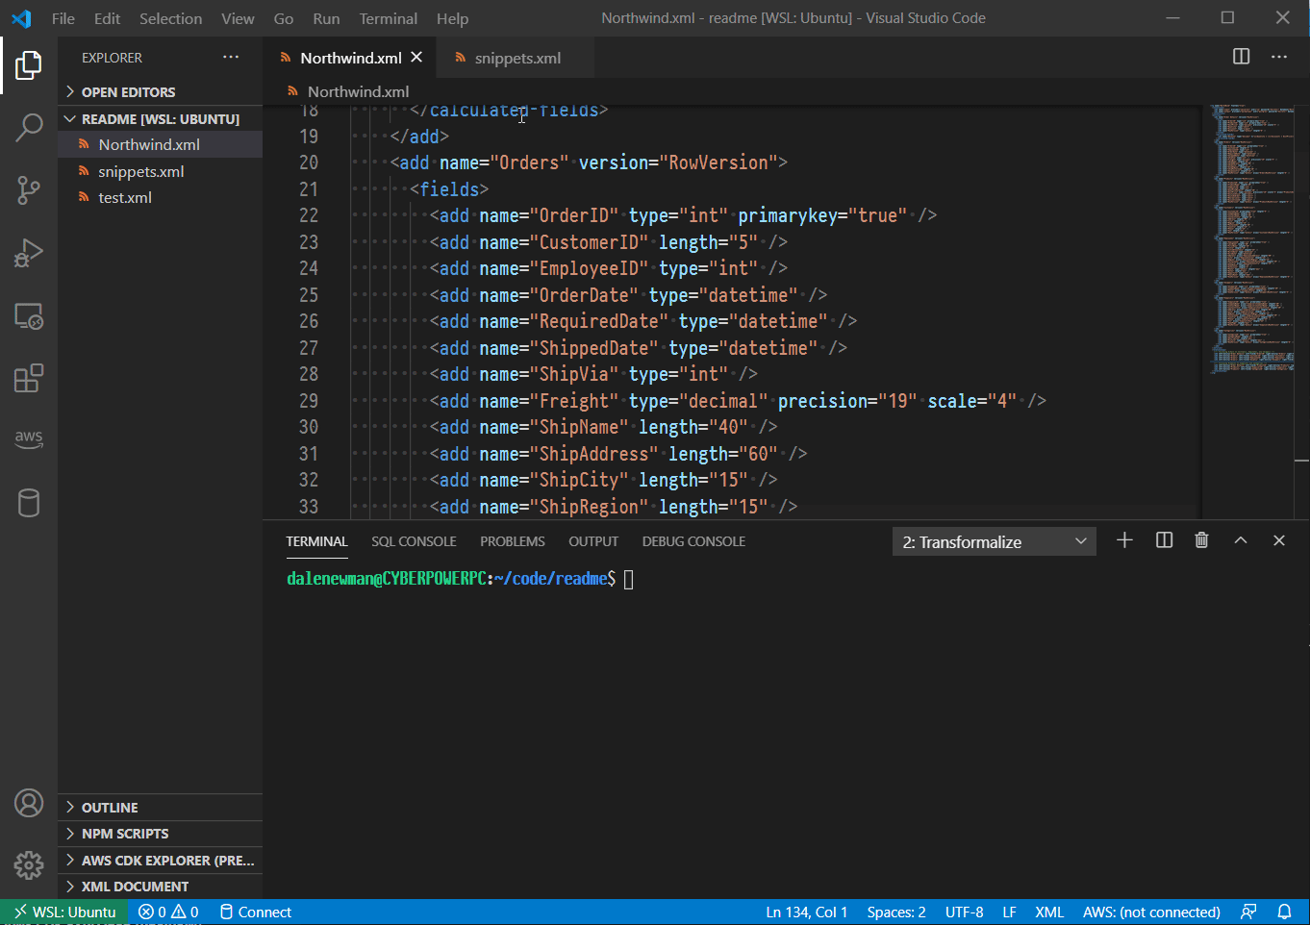Open the Source Control view icon
1310x925 pixels.
click(x=29, y=189)
